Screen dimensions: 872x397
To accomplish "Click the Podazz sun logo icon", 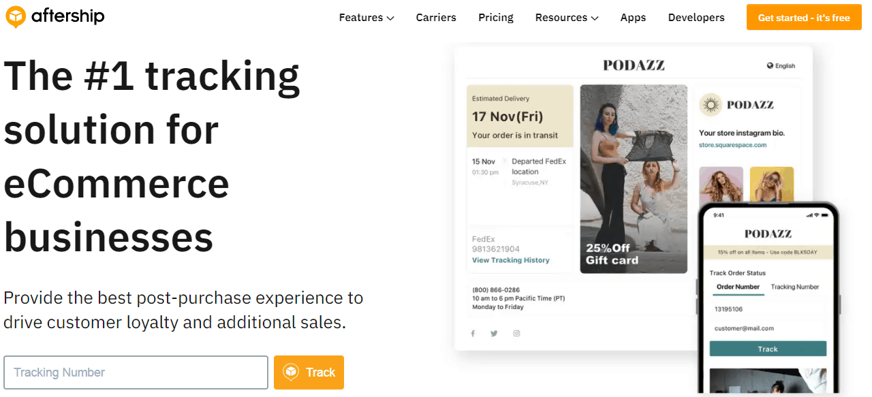I will (711, 105).
